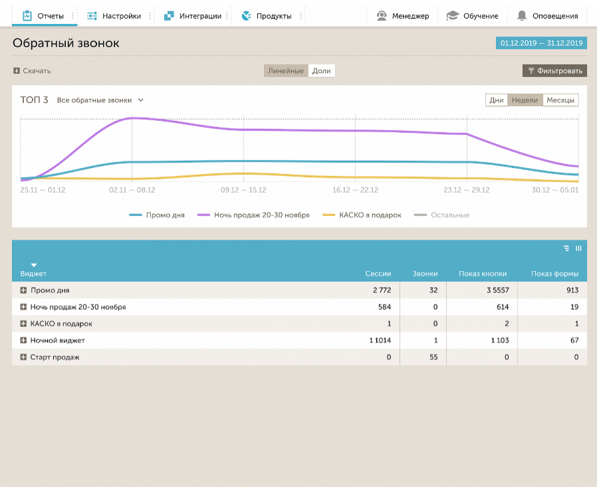The width and height of the screenshot is (597, 487).
Task: Expand the Промо дня row
Action: [x=23, y=290]
